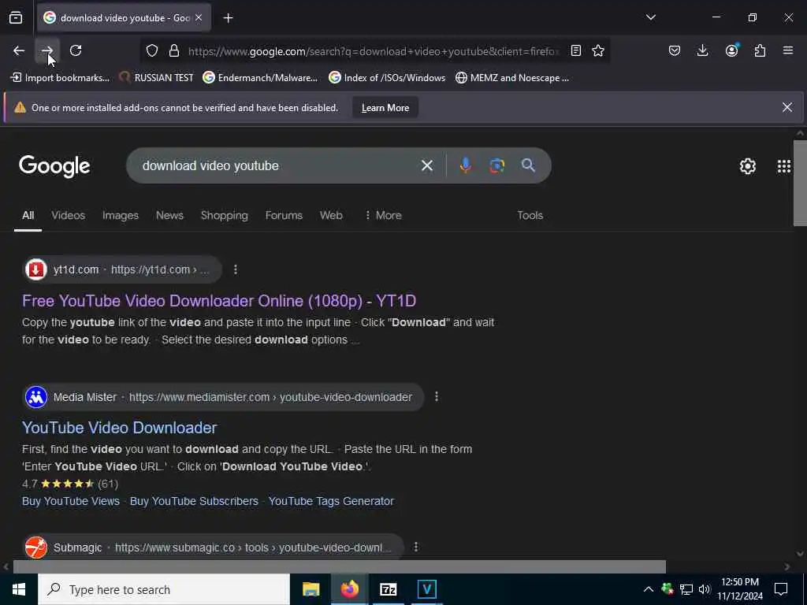Open YouTube Video Downloader Media Mister result
Image resolution: width=807 pixels, height=605 pixels.
pyautogui.click(x=120, y=428)
